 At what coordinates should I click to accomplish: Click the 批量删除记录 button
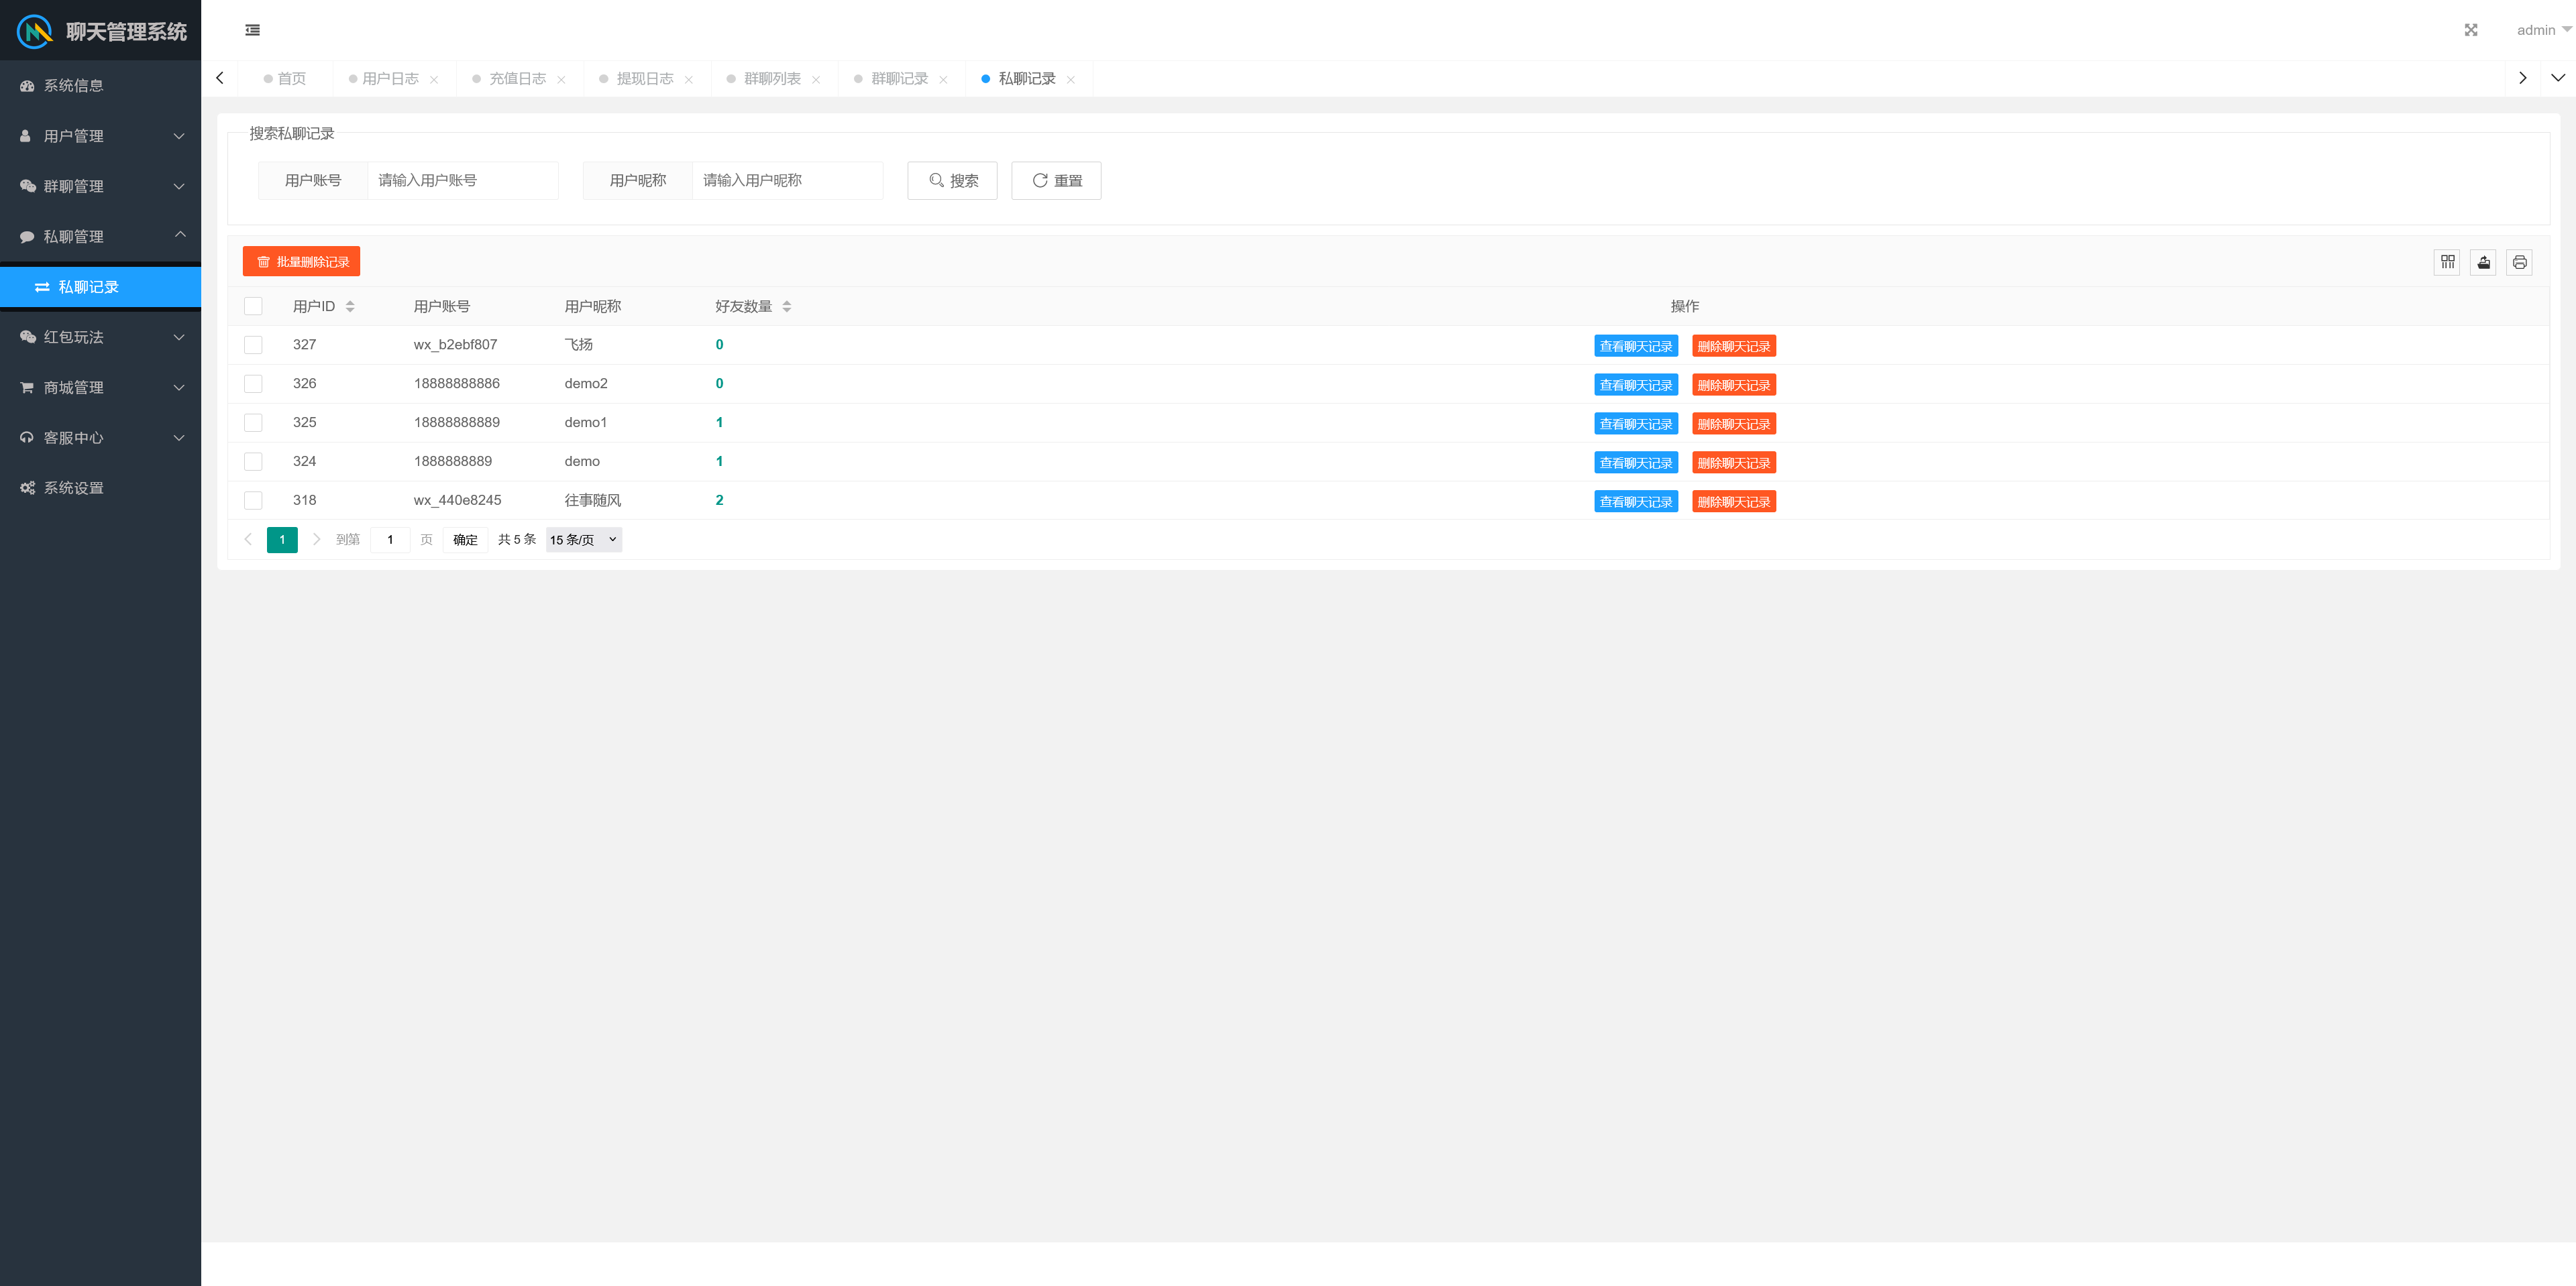[x=301, y=261]
